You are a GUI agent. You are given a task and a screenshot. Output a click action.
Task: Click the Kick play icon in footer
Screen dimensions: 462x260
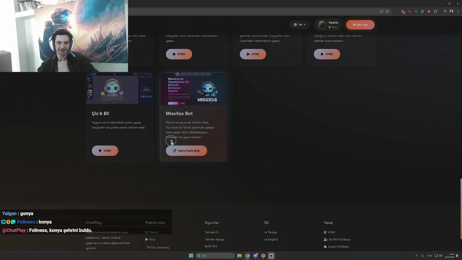point(147,239)
